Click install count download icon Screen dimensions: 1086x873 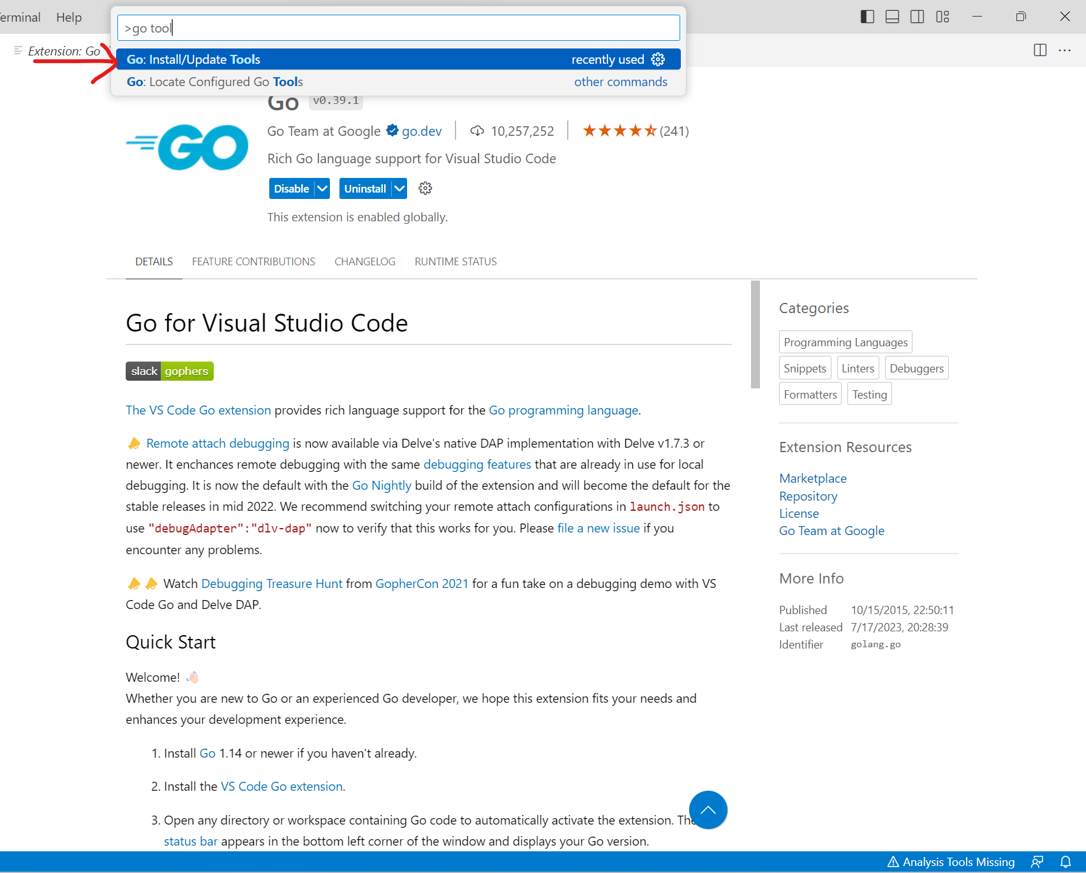(x=477, y=131)
